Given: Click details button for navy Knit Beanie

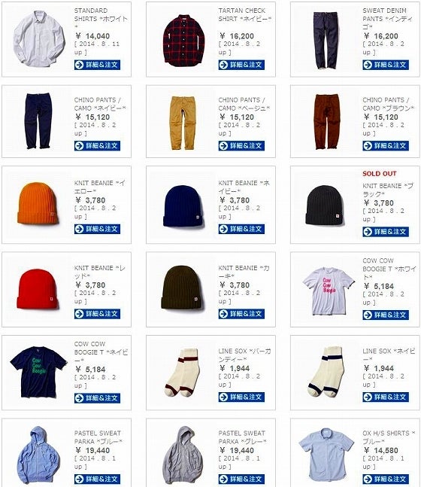Looking at the screenshot, I should (241, 229).
